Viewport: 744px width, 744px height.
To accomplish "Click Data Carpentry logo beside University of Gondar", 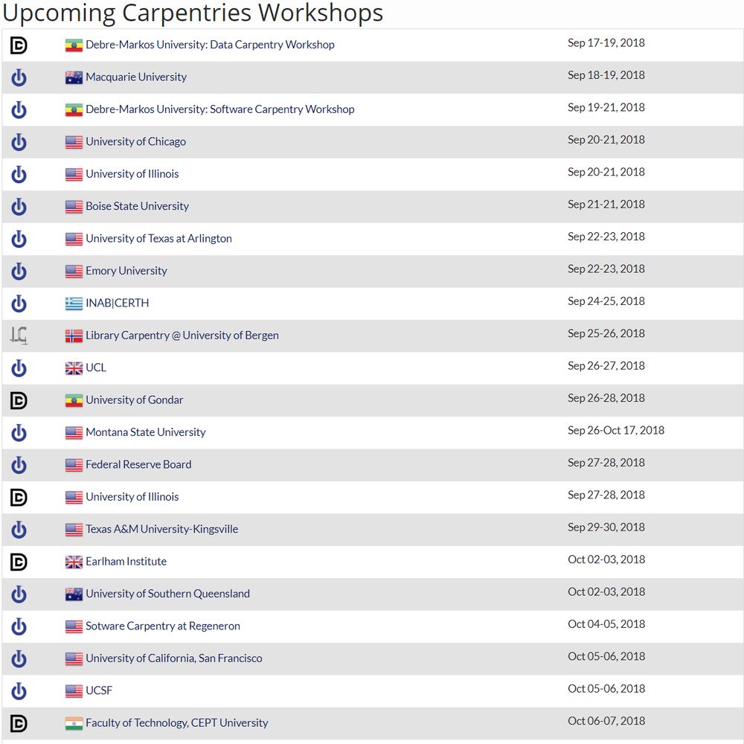I will tap(19, 400).
